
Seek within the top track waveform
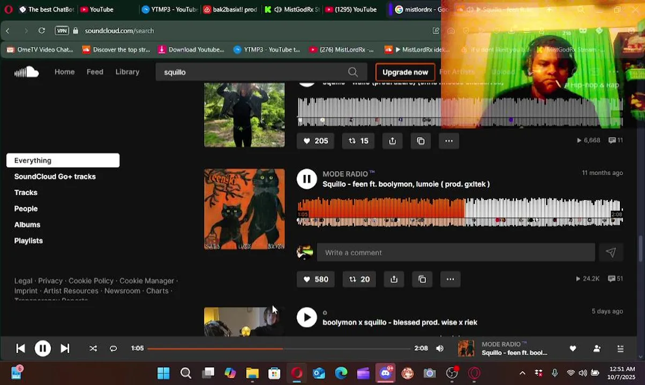click(x=460, y=111)
